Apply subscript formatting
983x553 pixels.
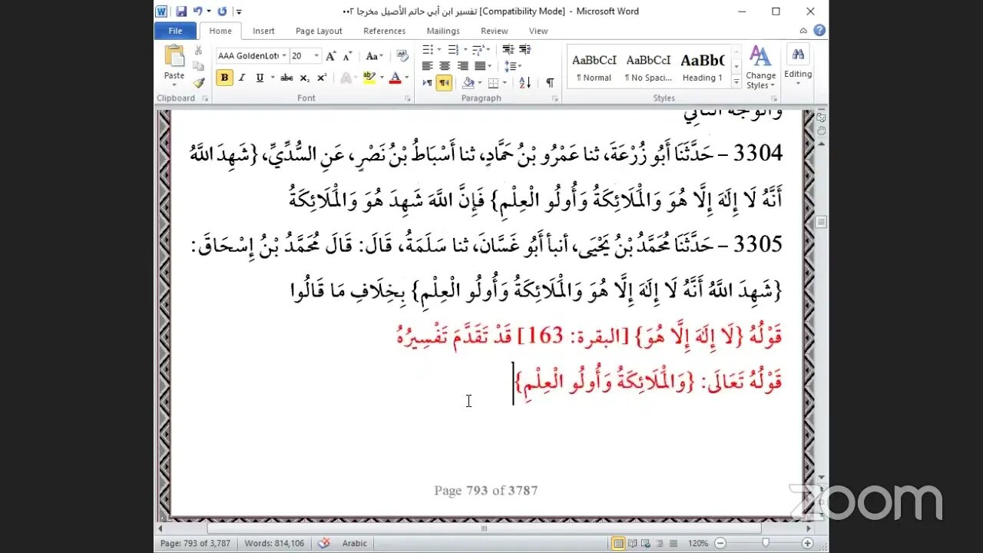(x=305, y=78)
